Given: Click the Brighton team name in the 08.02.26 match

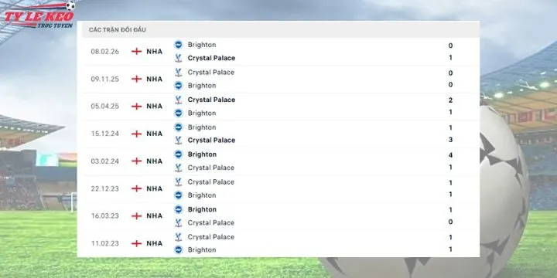Looking at the screenshot, I should tap(202, 45).
